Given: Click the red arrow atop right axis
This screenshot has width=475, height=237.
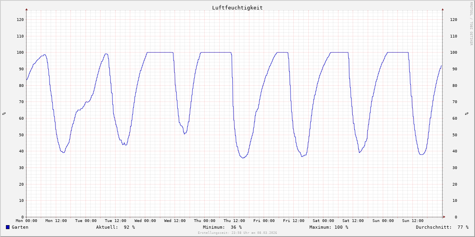Looking at the screenshot, I should coord(443,9).
